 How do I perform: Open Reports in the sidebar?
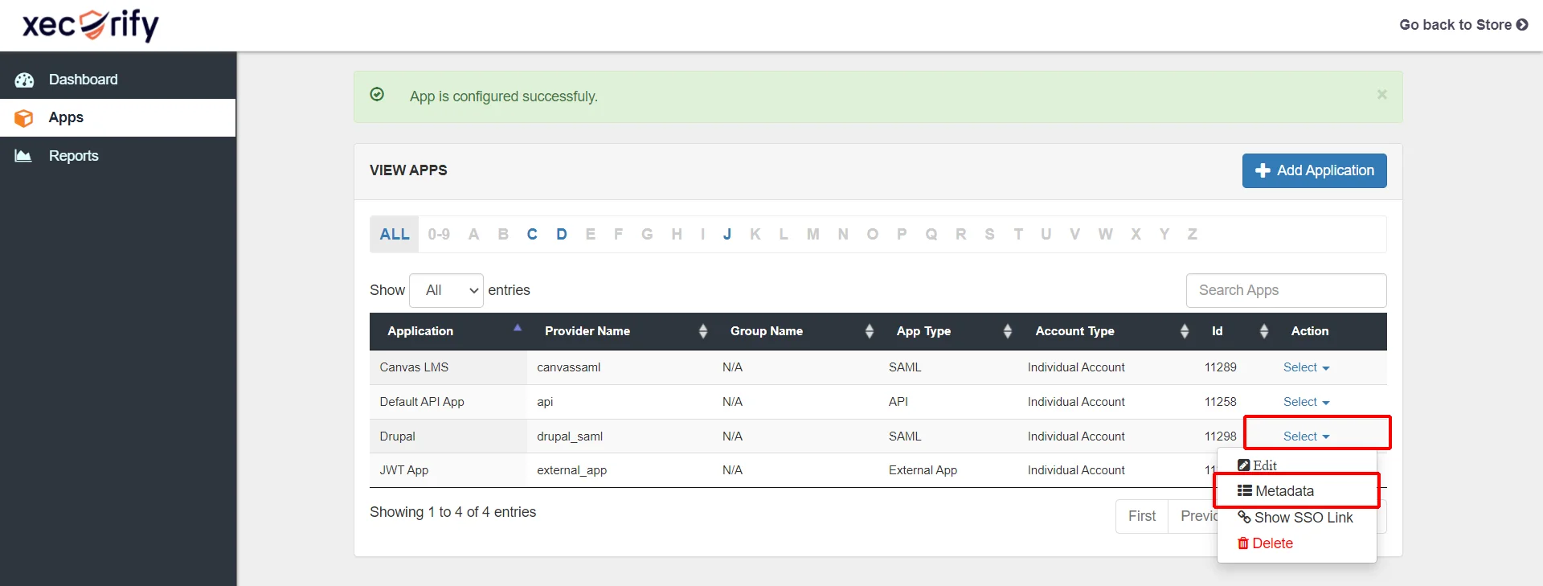point(118,156)
